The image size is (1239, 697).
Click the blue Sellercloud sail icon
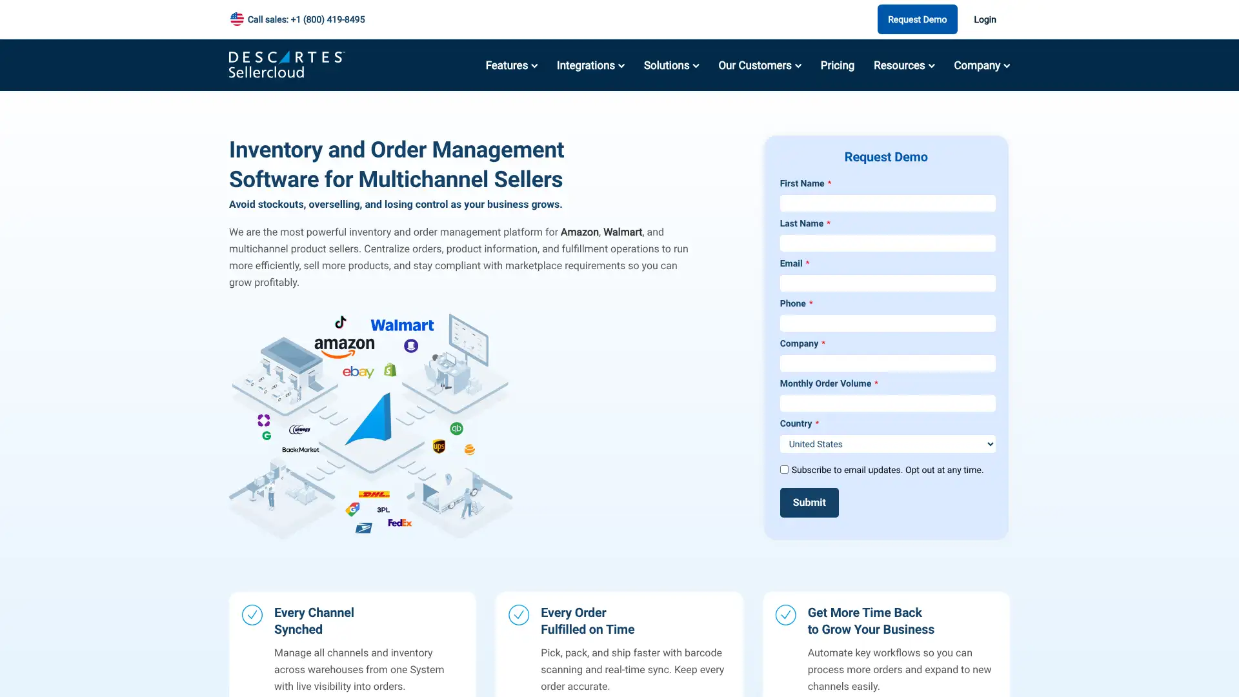click(369, 419)
